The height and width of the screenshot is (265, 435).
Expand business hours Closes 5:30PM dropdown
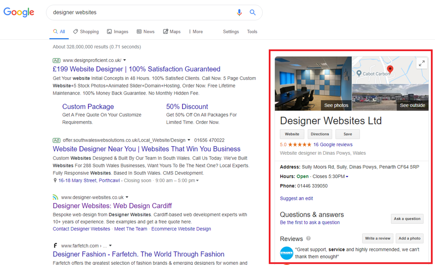(x=347, y=177)
